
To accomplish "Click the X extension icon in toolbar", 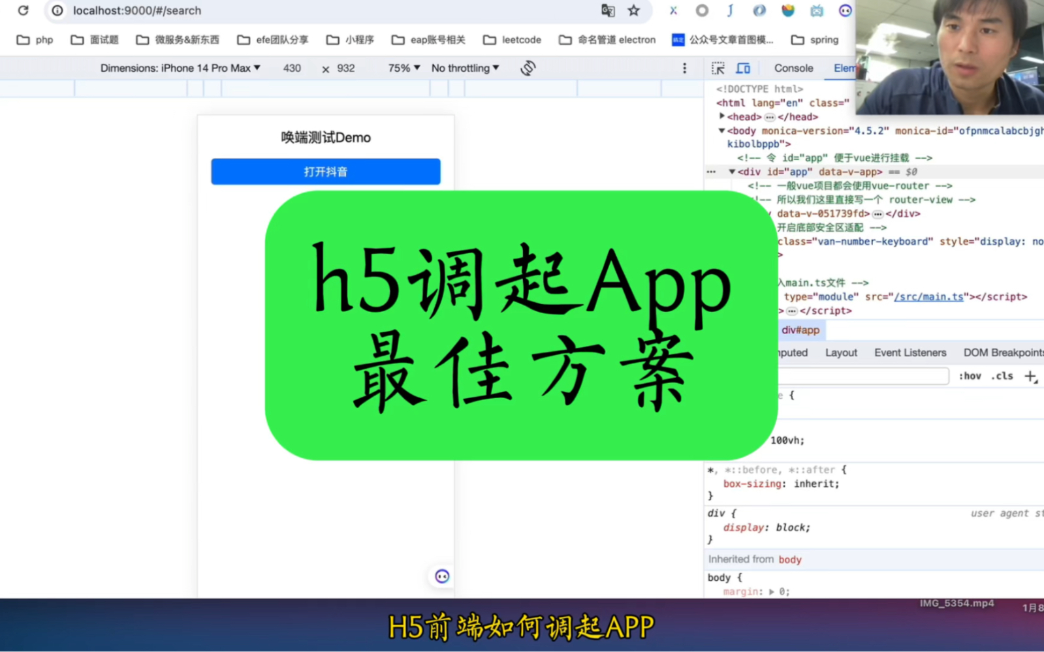I will (673, 10).
